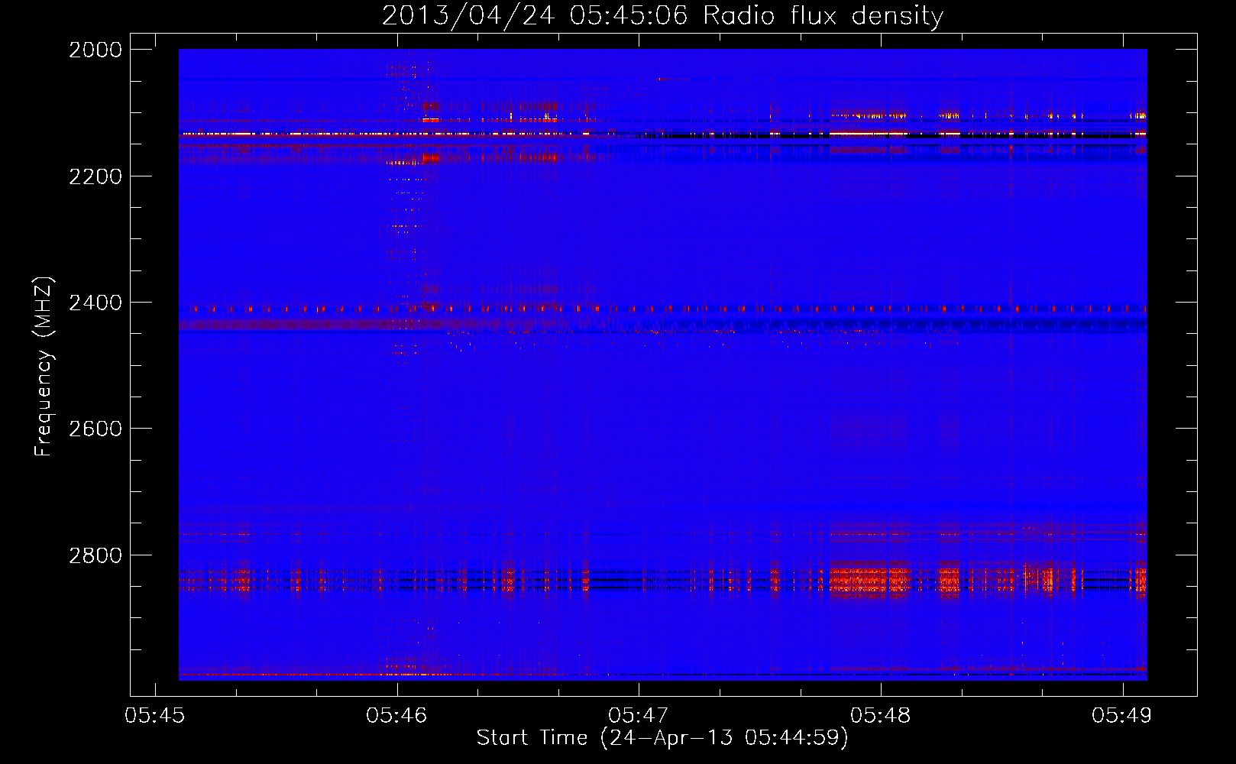Click the 2200 frequency axis label

tap(95, 176)
